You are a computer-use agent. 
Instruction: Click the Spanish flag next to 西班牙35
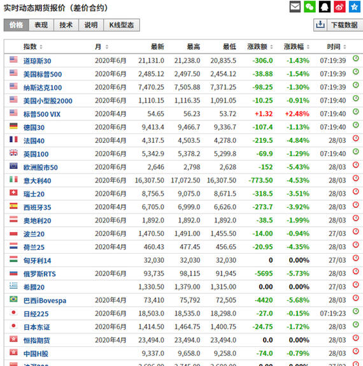pyautogui.click(x=13, y=206)
